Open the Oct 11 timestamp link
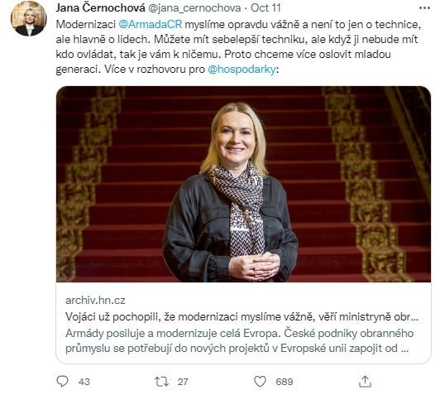Viewport: 440px width, 395px height. tap(265, 7)
